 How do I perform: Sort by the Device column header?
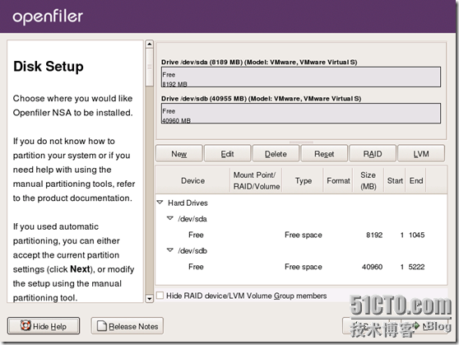pos(192,180)
